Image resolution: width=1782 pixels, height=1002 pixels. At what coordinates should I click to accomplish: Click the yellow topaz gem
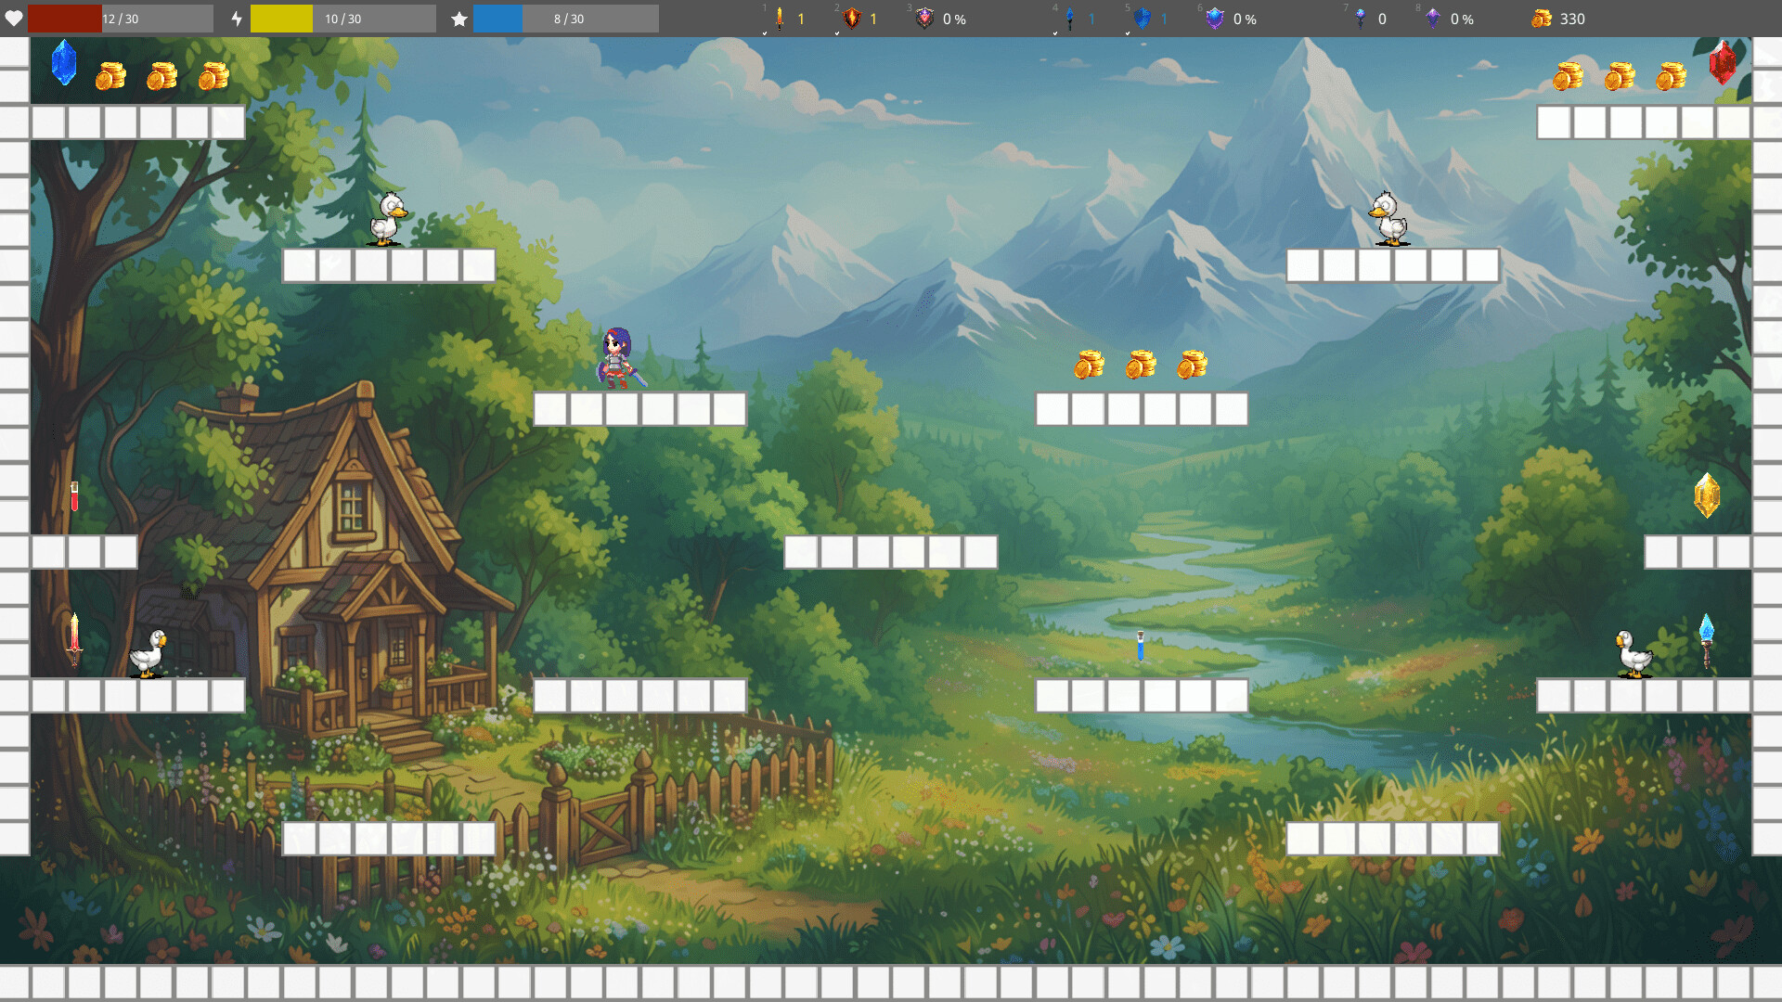tap(1707, 495)
